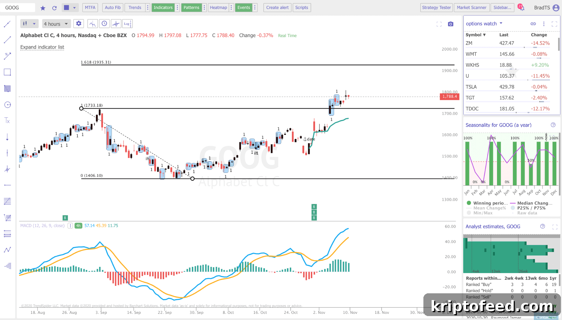Open chart settings gear icon
Screen dimensions: 562x320
coord(79,24)
